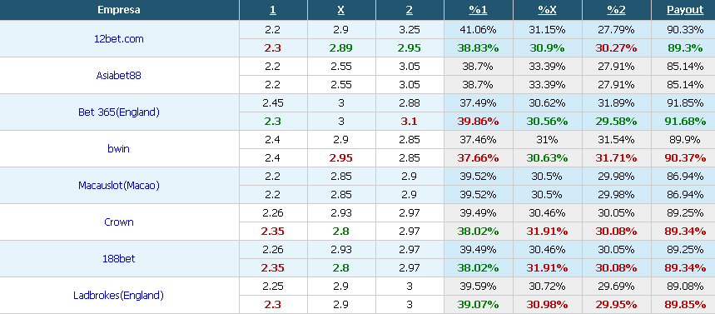Screen dimensions: 715x314
Task: Click the 188bet company link
Action: coord(118,259)
